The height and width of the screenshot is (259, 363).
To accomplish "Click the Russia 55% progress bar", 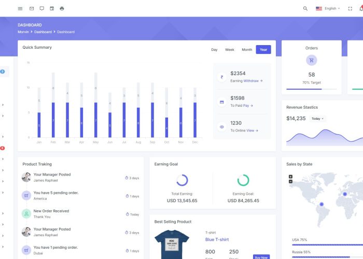I will point(328,257).
